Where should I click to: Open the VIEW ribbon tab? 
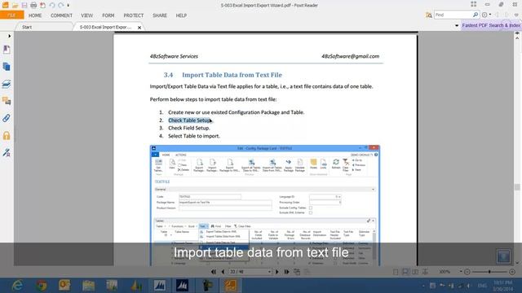87,15
